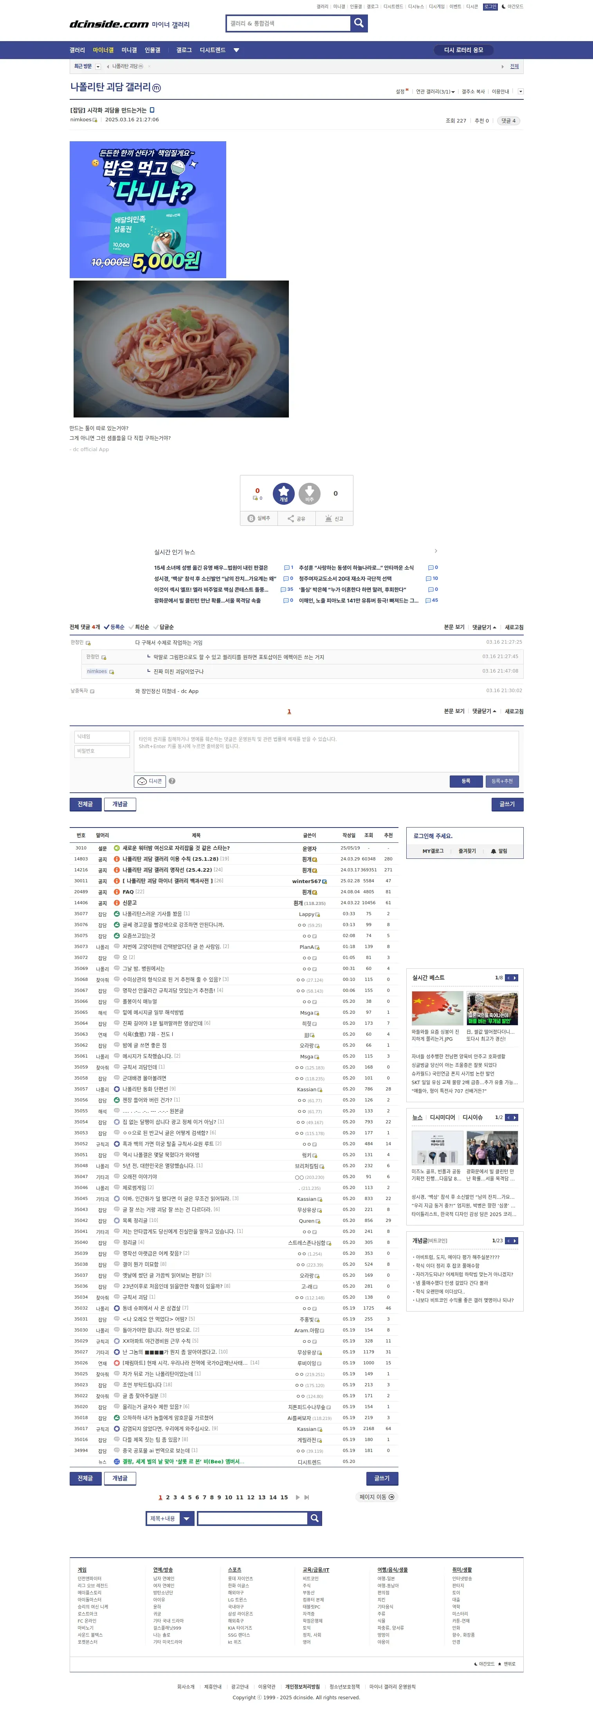Click the question mark help icon beside 디시콘
The image size is (593, 1720).
point(172,781)
